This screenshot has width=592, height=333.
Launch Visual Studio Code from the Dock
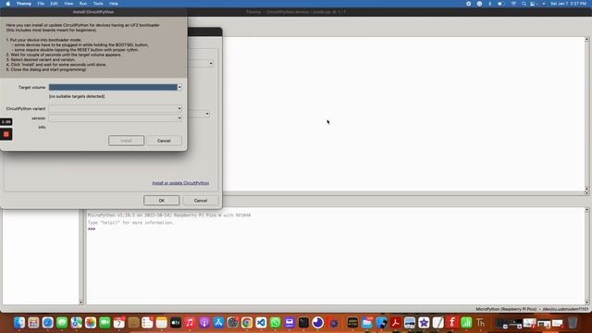[261, 323]
